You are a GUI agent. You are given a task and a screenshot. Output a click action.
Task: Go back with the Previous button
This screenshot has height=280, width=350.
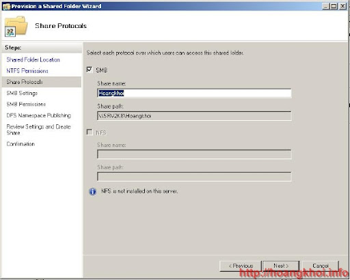[x=241, y=266]
